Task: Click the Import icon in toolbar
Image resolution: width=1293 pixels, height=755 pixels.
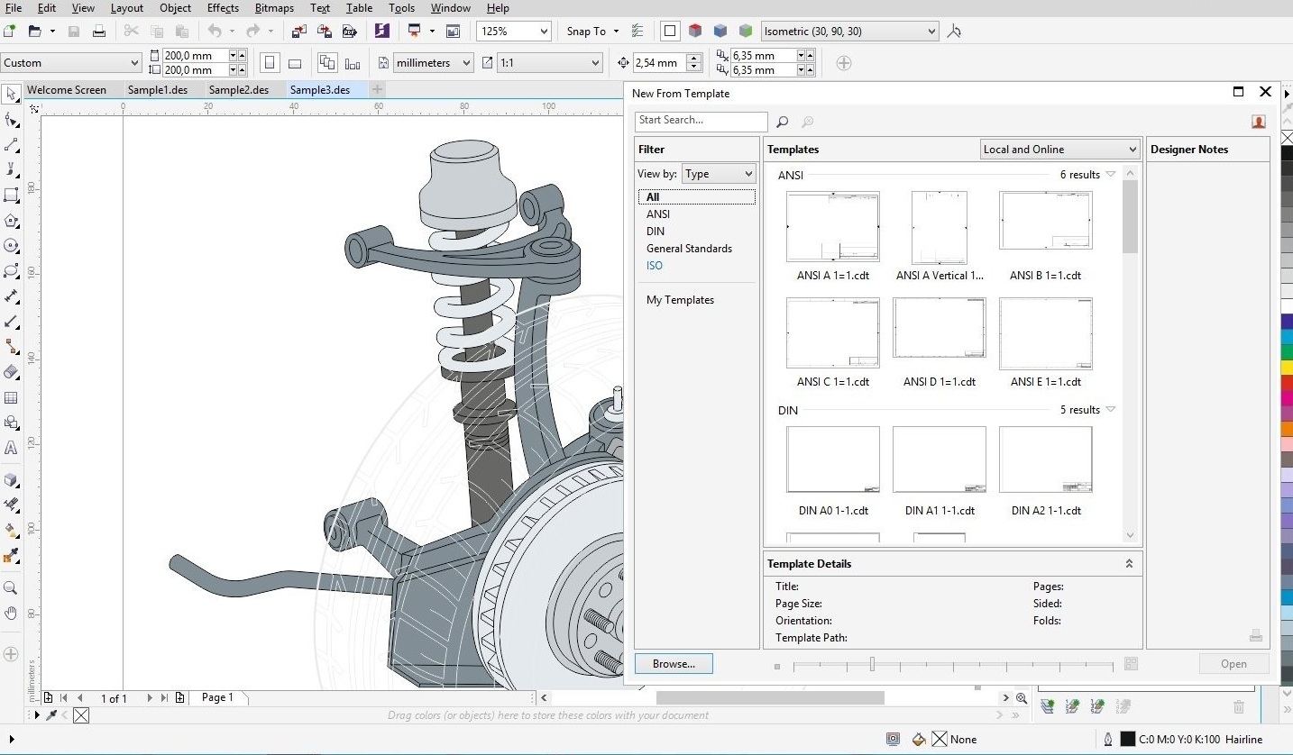Action: (299, 31)
